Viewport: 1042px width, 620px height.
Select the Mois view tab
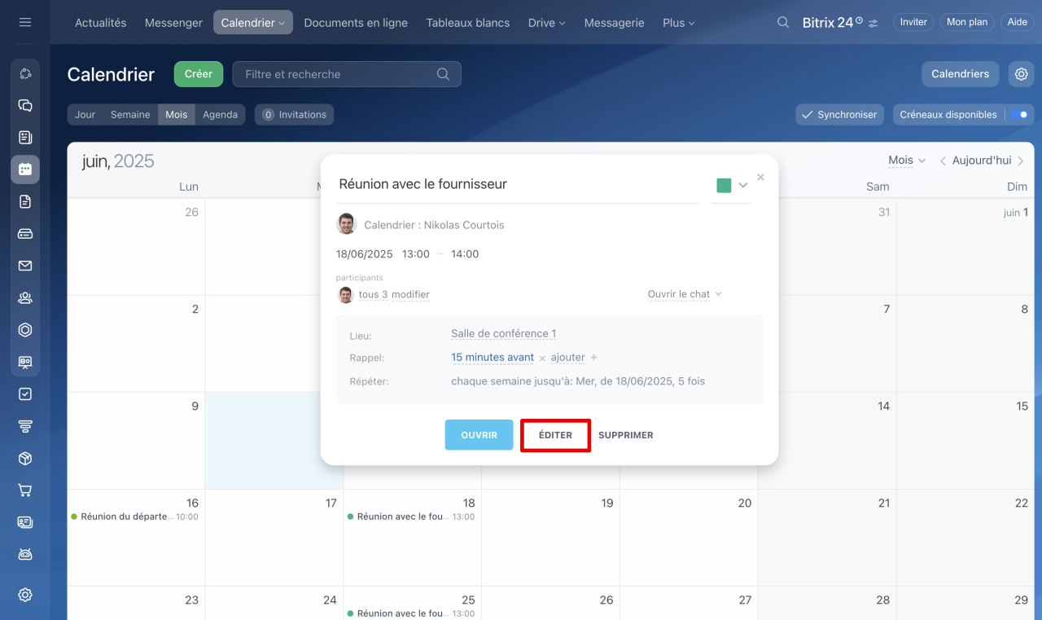click(177, 115)
